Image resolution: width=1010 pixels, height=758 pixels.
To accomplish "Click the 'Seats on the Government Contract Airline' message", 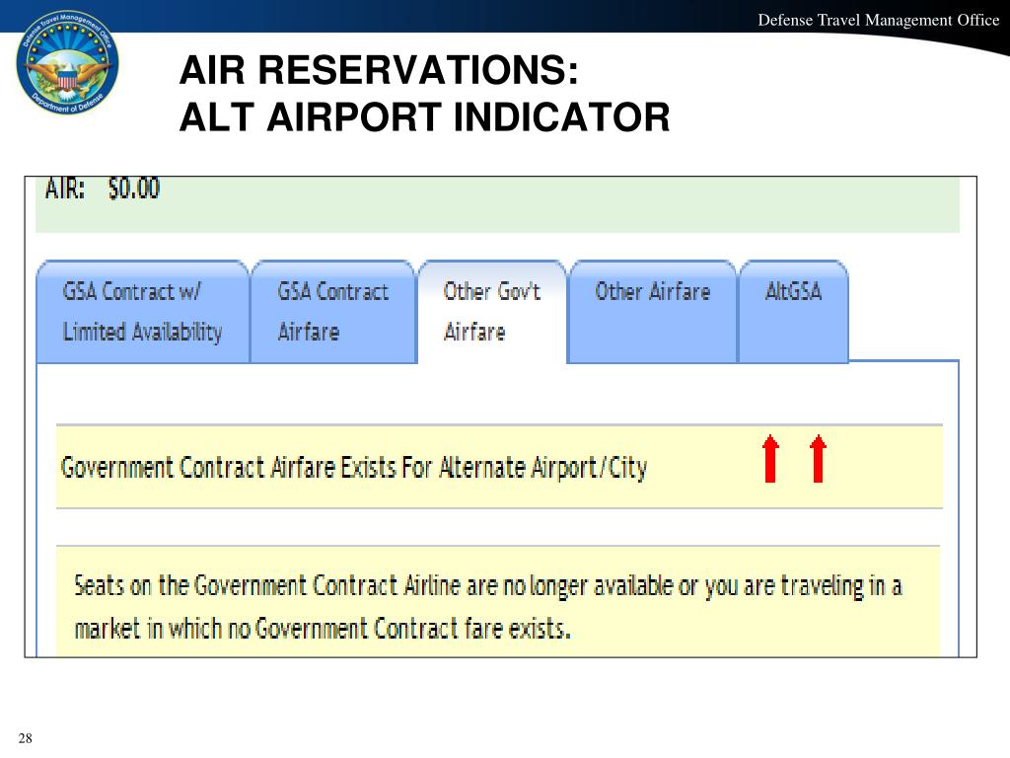I will click(488, 586).
